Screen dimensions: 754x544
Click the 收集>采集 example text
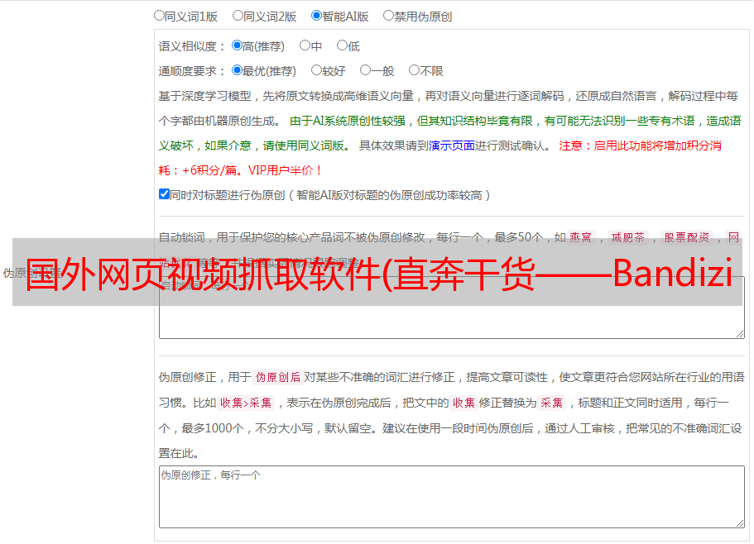[x=246, y=403]
